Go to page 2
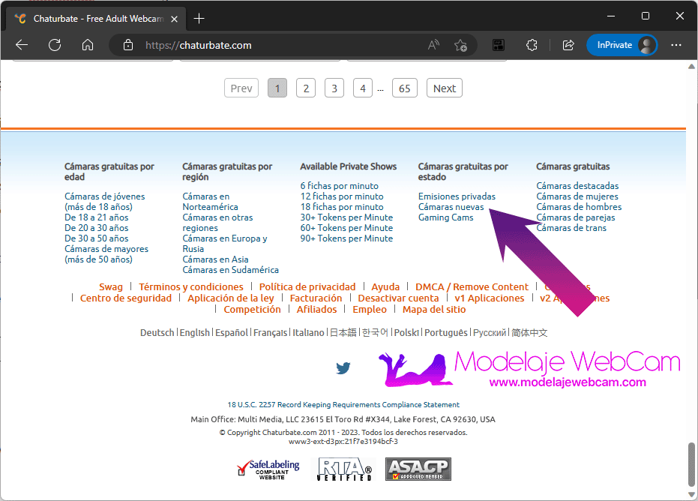The width and height of the screenshot is (698, 501). pos(306,88)
